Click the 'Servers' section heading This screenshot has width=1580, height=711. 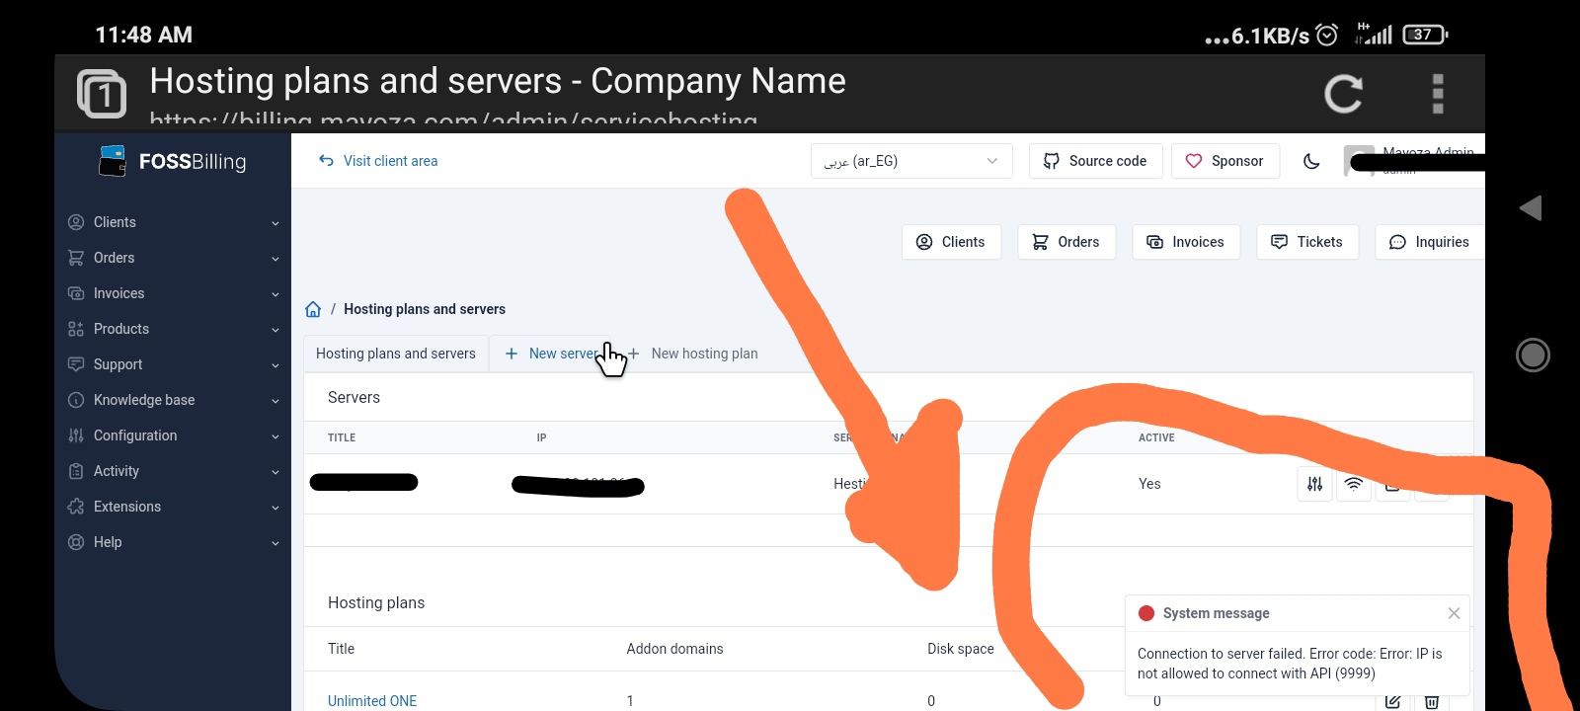pyautogui.click(x=354, y=397)
